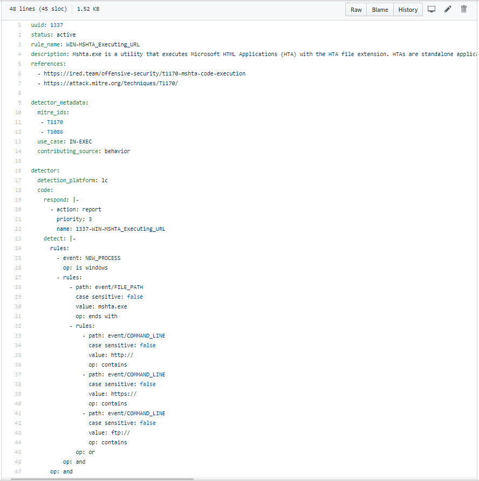The height and width of the screenshot is (481, 479).
Task: Open the Blame view
Action: [x=380, y=10]
